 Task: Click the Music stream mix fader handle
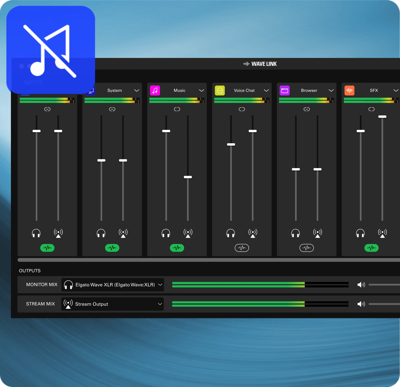[188, 177]
